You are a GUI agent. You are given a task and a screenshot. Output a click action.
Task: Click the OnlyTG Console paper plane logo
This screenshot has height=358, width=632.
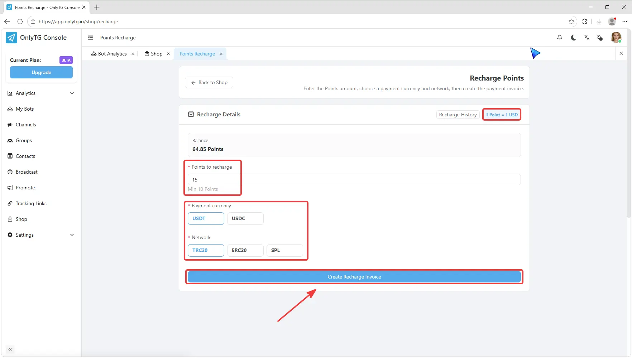coord(11,38)
